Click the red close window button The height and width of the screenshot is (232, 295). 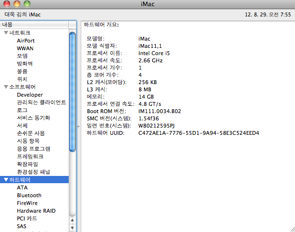(6, 4)
